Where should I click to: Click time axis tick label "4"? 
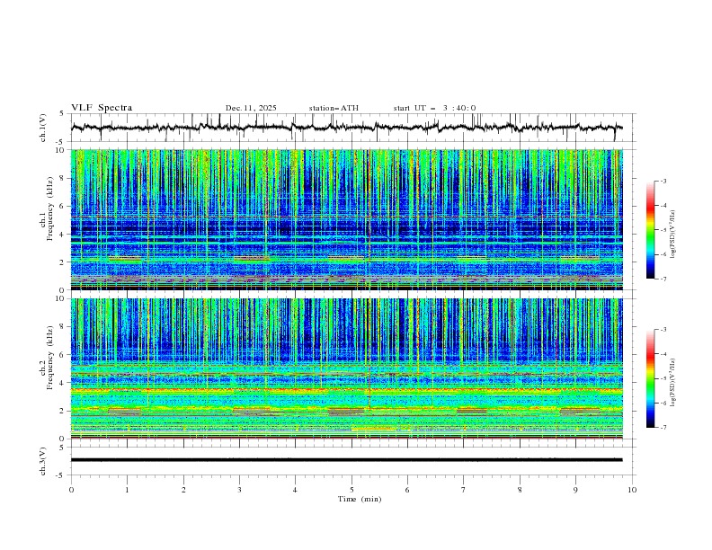(295, 490)
